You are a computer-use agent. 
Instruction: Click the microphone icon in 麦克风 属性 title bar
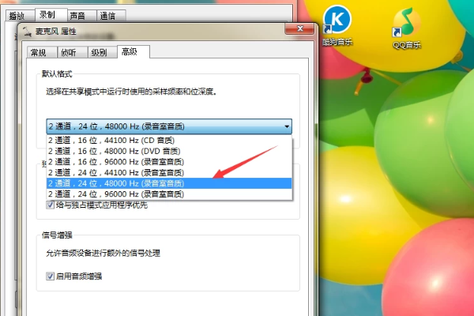coord(27,32)
